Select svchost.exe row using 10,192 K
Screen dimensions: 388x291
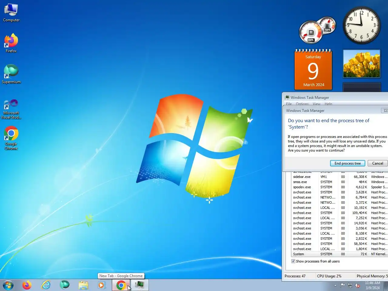[x=339, y=208]
